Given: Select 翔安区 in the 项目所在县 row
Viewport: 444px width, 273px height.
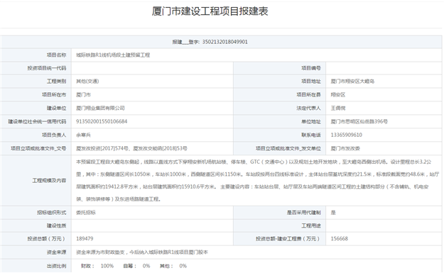Looking at the screenshot, I should pos(338,95).
